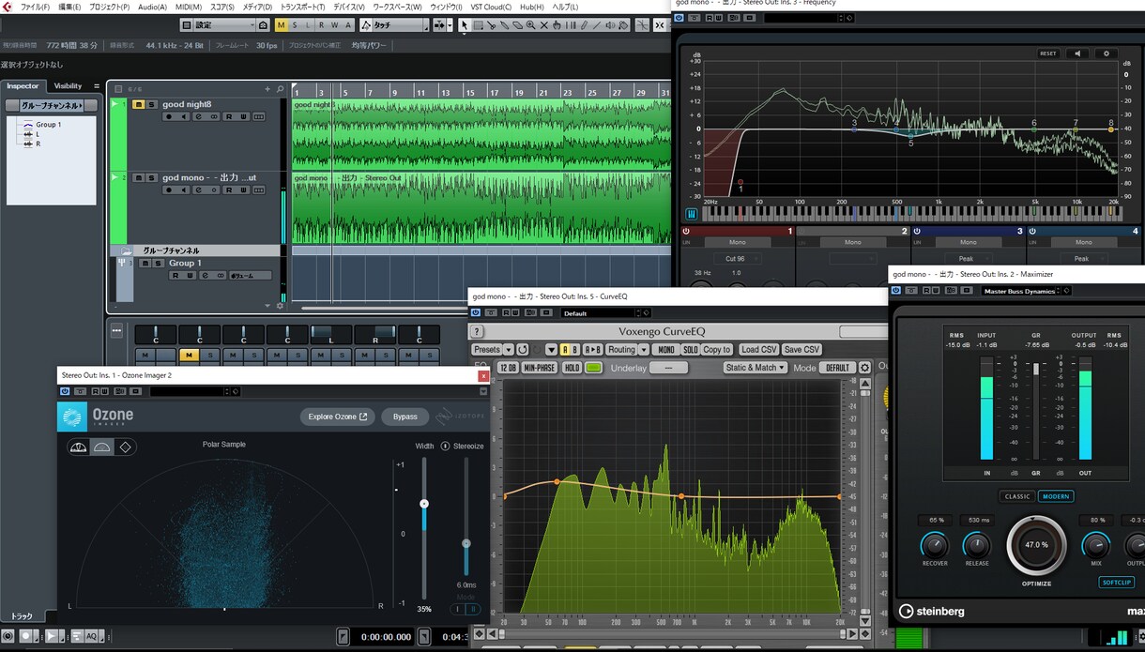
Task: Click AQ button in transport bar
Action: pos(91,636)
